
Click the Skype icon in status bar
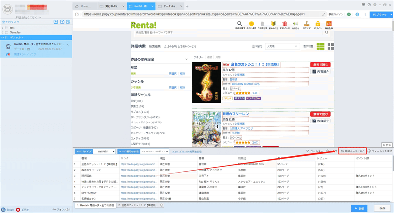[3, 210]
